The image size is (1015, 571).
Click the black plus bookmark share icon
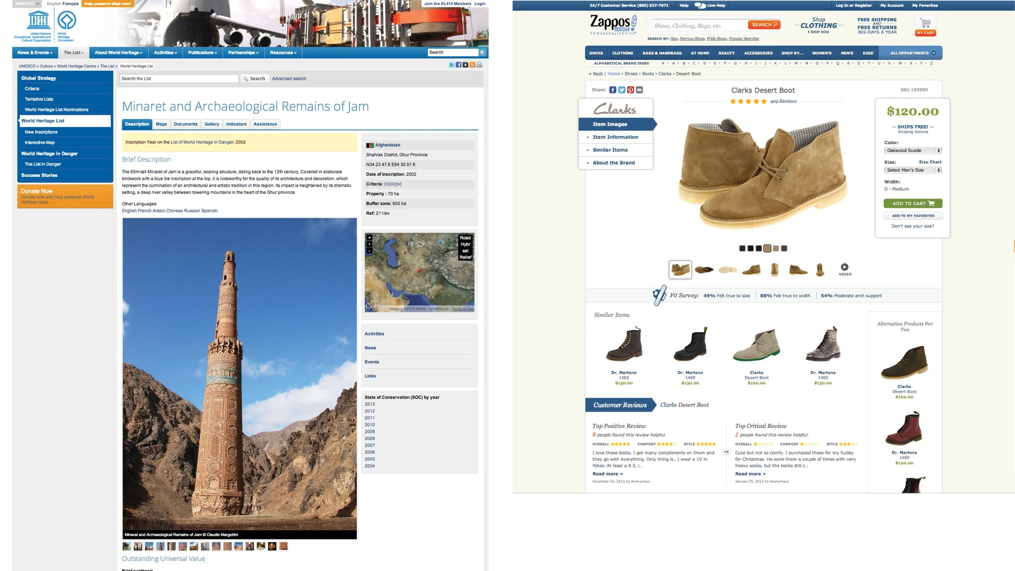click(465, 65)
